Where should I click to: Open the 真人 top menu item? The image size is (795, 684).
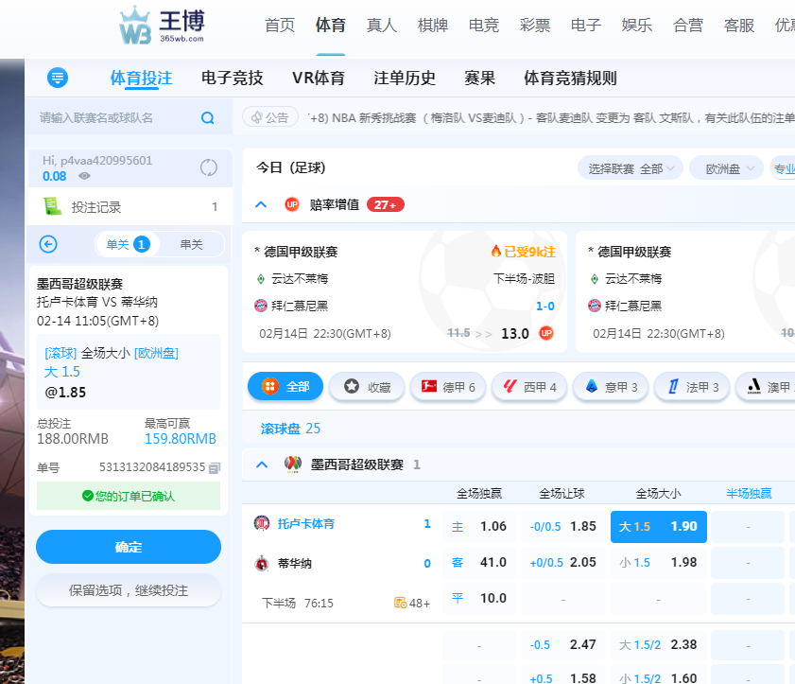(x=382, y=26)
